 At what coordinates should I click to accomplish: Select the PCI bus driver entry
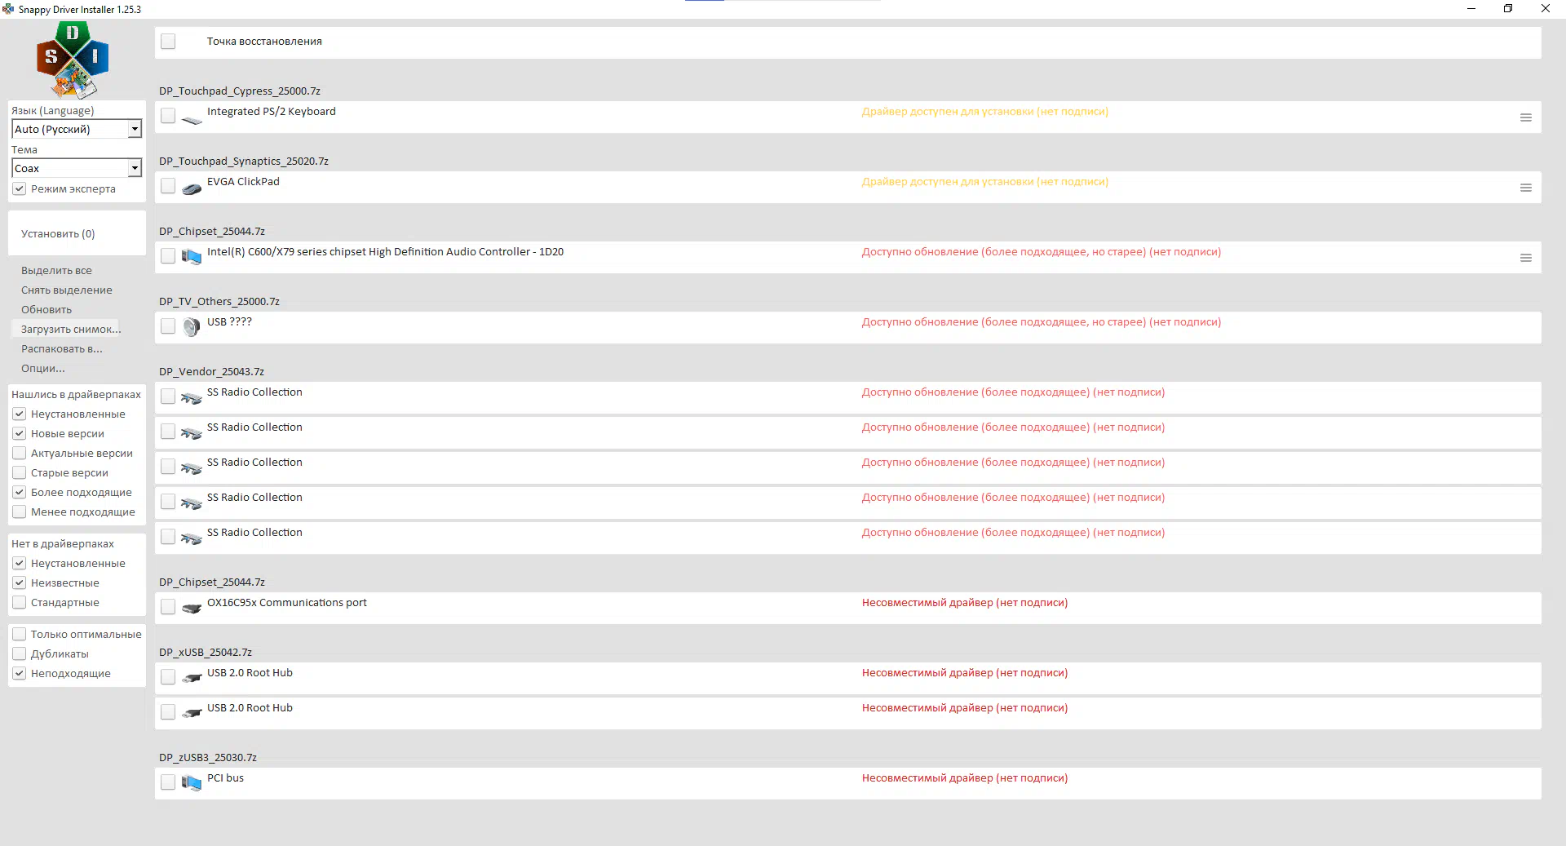click(x=848, y=784)
